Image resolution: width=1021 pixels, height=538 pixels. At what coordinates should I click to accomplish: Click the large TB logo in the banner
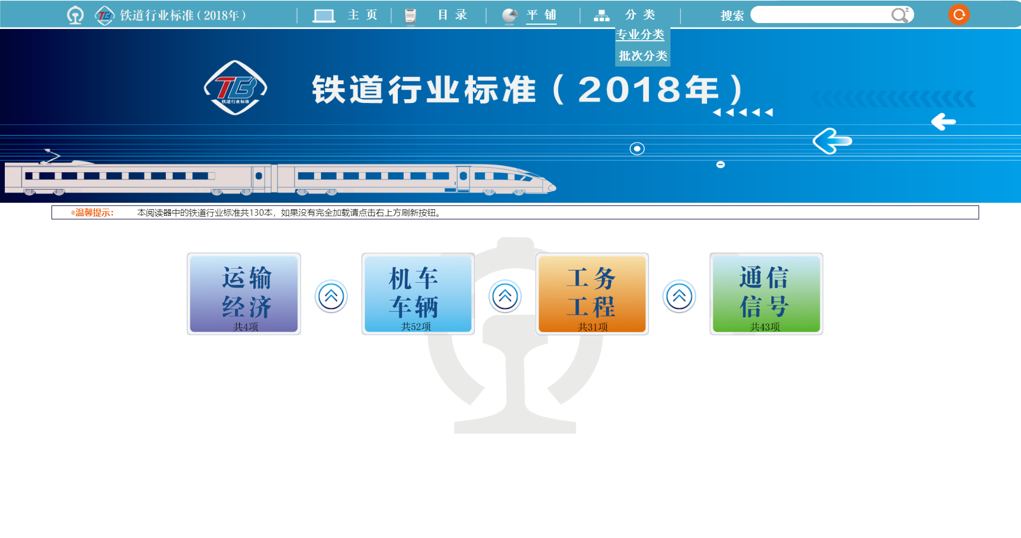coord(235,87)
